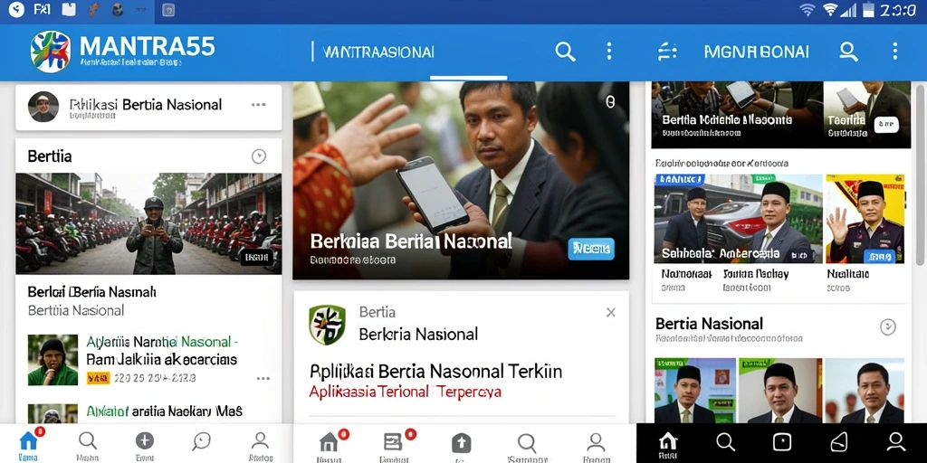Tap Aplijkasi Bertia Nasonnal Terkiin heading
927x463 pixels.
pos(435,372)
